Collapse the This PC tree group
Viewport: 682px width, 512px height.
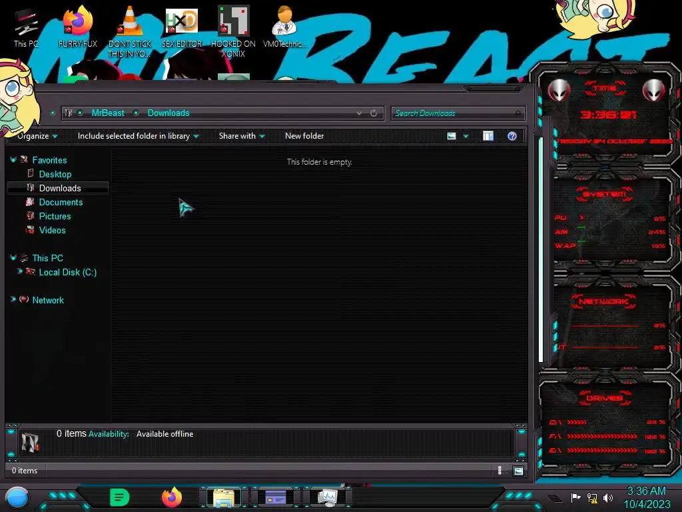click(13, 258)
